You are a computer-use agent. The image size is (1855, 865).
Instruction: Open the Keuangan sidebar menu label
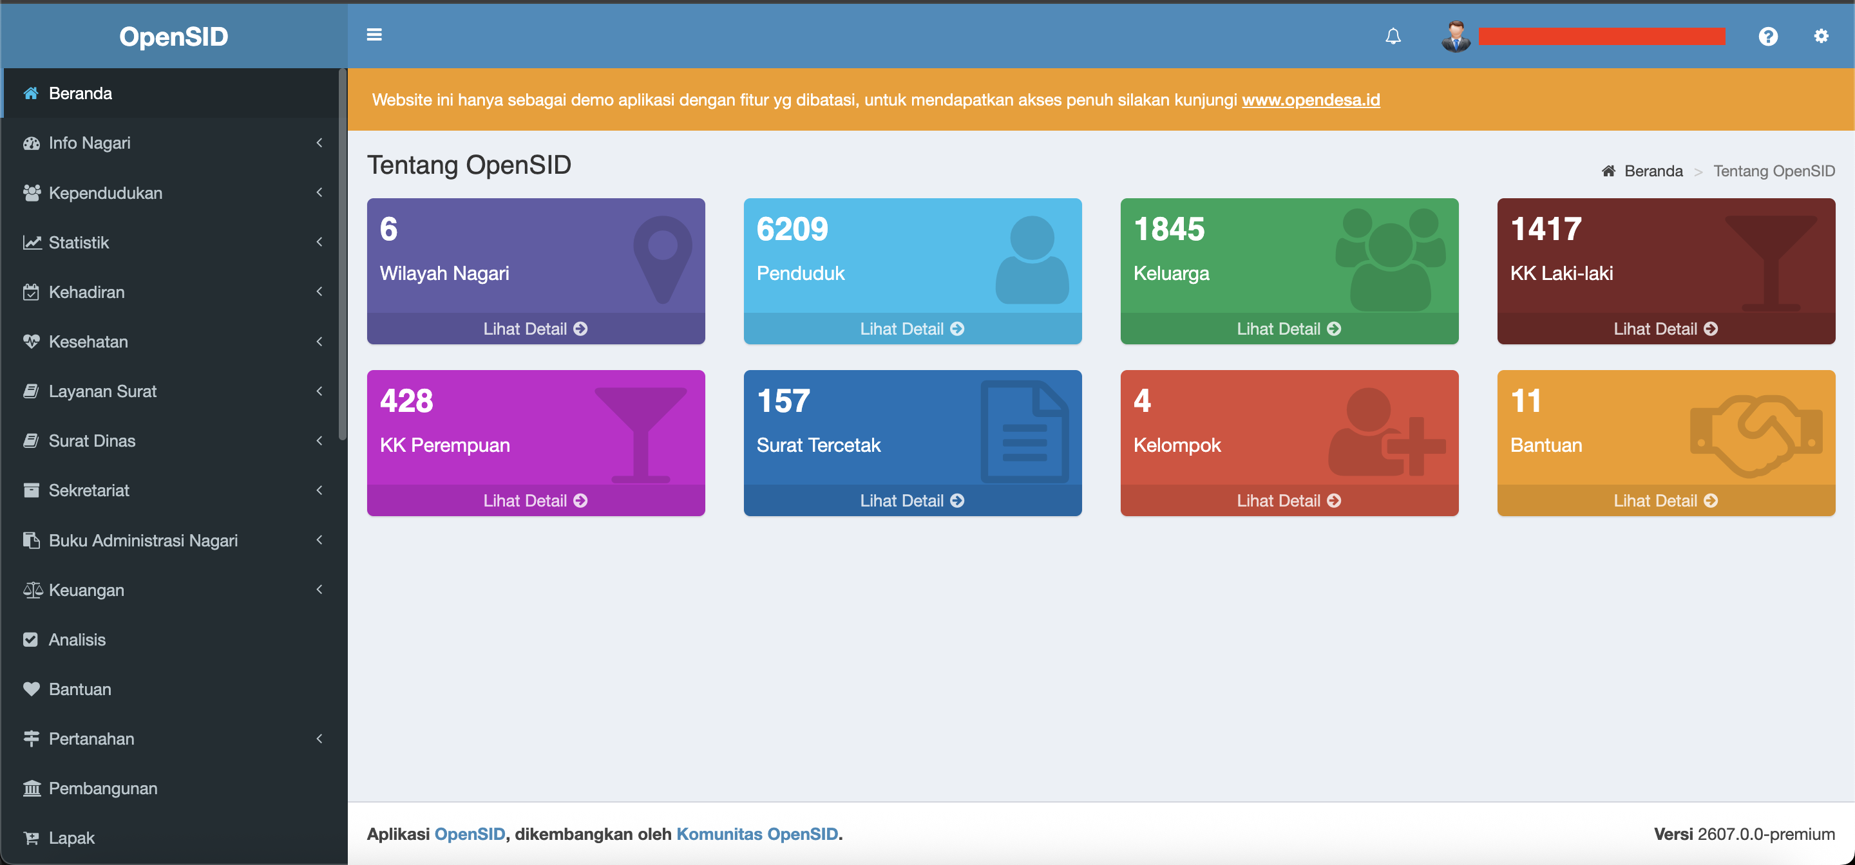(86, 590)
